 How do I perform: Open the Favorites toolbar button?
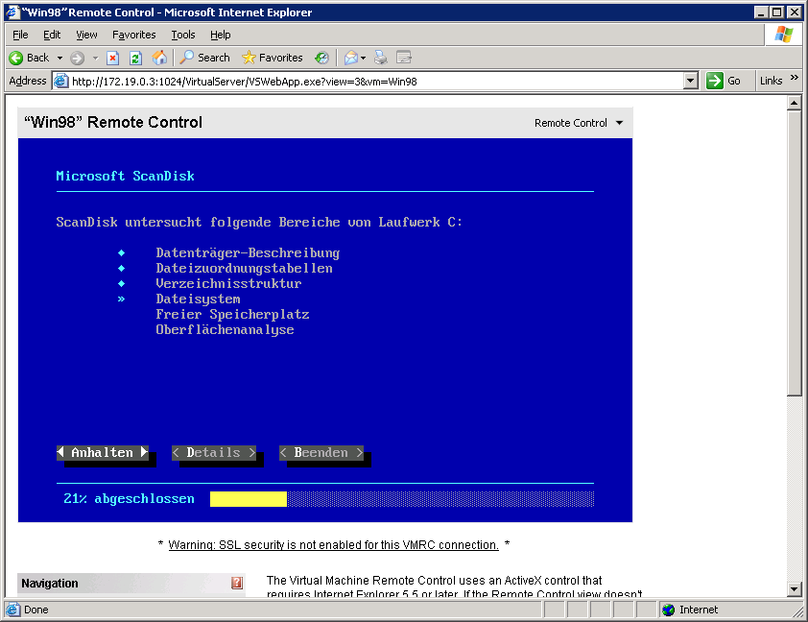point(273,58)
